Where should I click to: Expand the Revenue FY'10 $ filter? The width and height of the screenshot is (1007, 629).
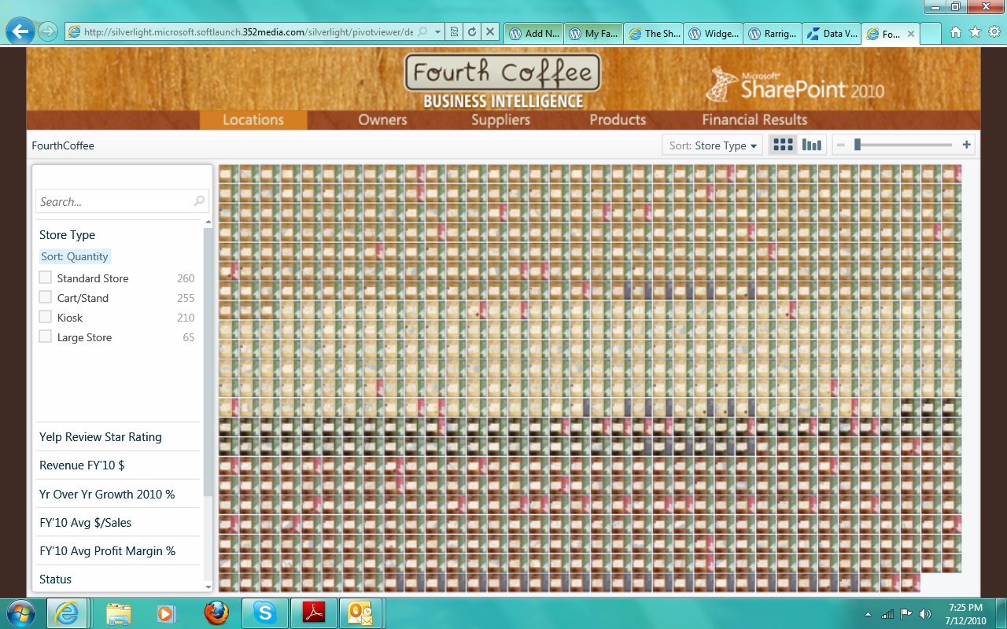coord(82,465)
